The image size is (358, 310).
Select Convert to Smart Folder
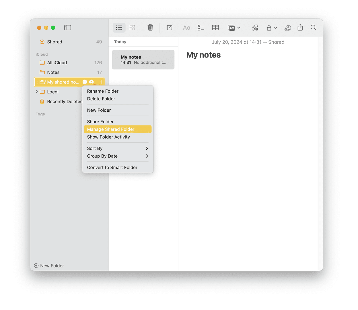[112, 167]
